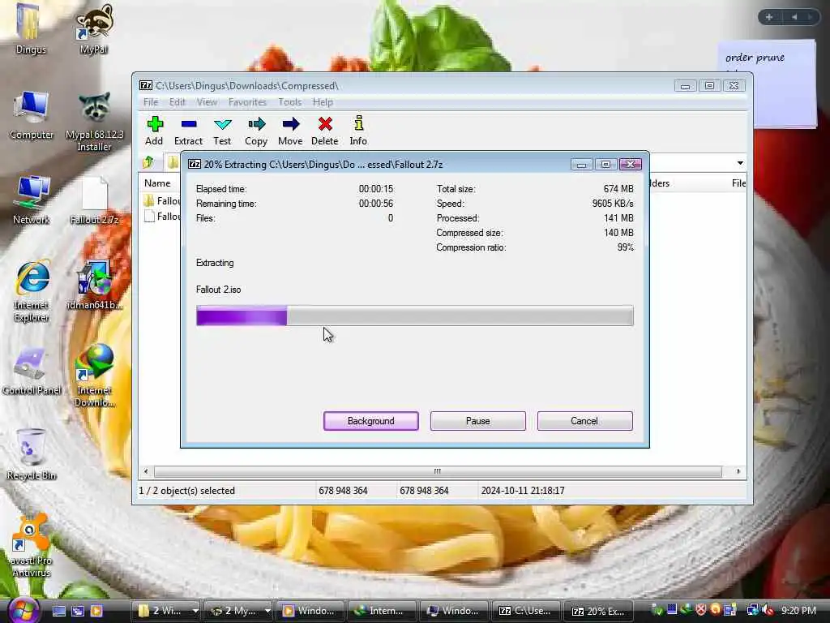Click the Info toolbar icon
The width and height of the screenshot is (830, 623).
coord(358,131)
